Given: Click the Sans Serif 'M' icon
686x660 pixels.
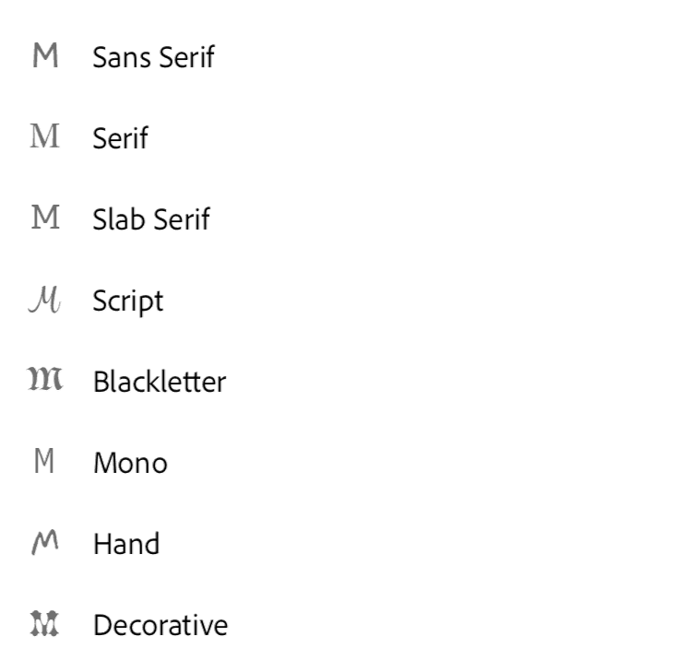Looking at the screenshot, I should coord(45,57).
